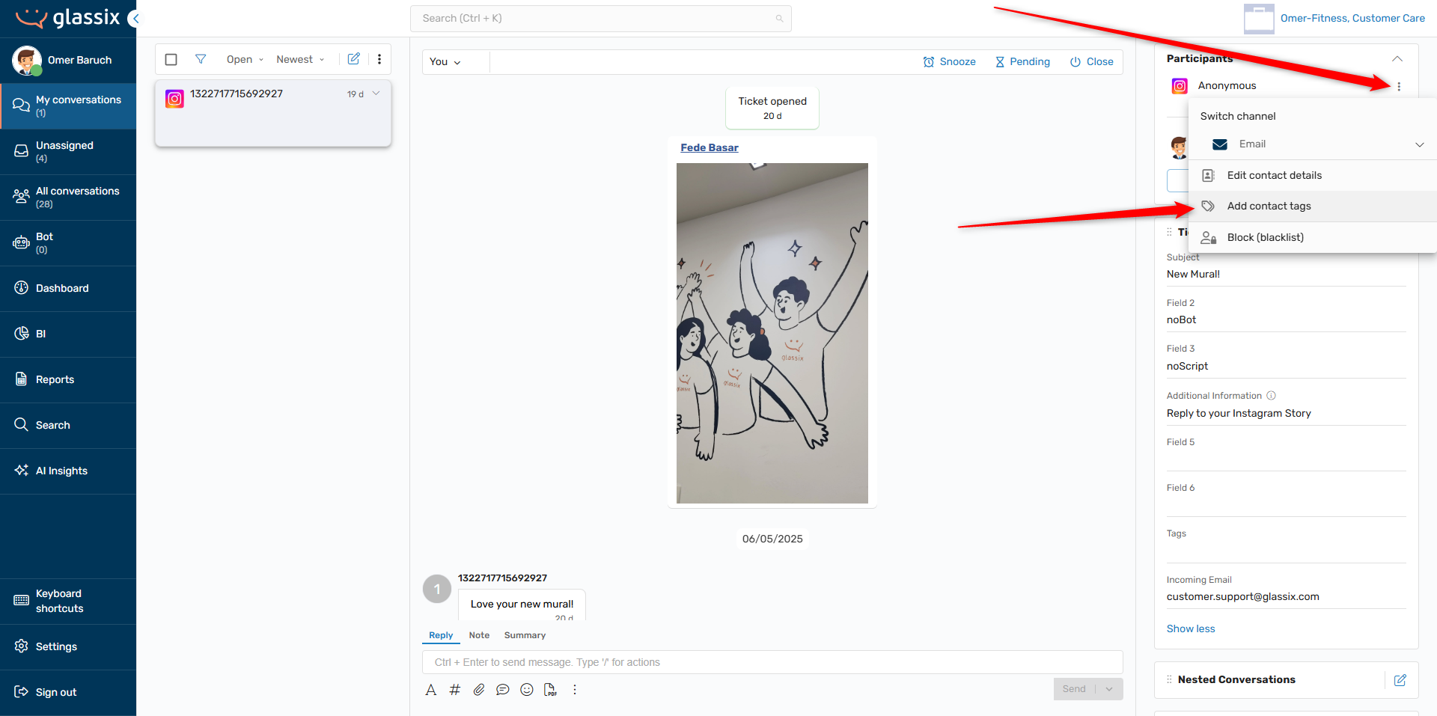Compose new conversation icon
Image resolution: width=1437 pixels, height=716 pixels.
point(354,58)
